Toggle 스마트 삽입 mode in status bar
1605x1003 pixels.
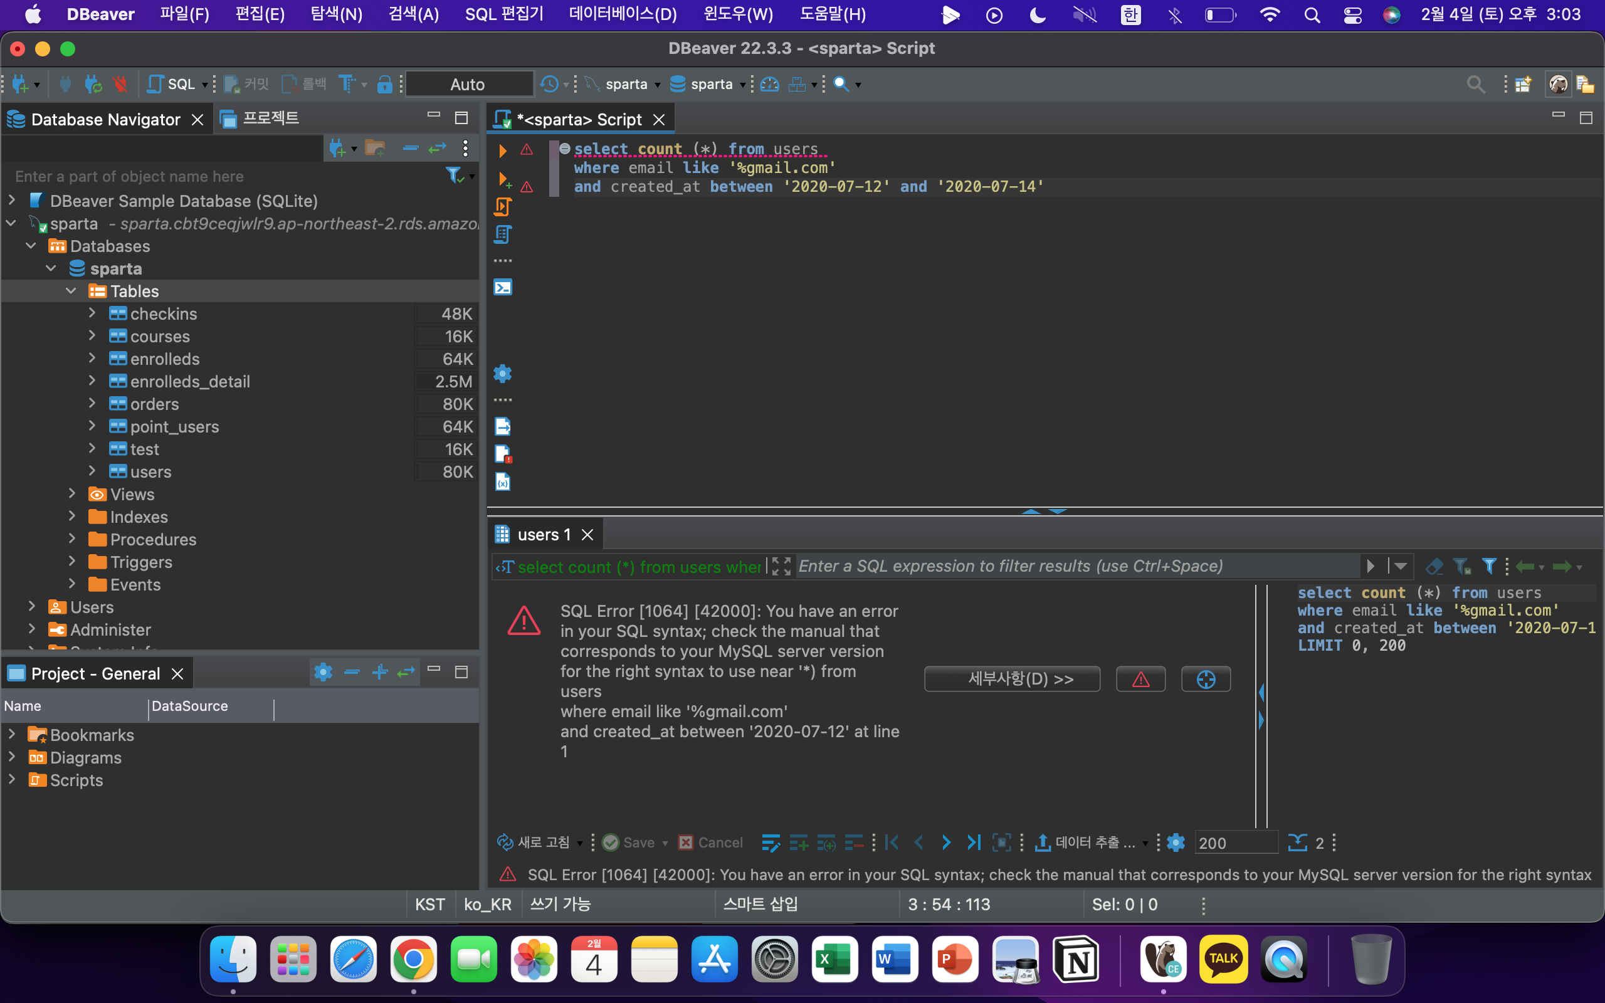tap(760, 904)
